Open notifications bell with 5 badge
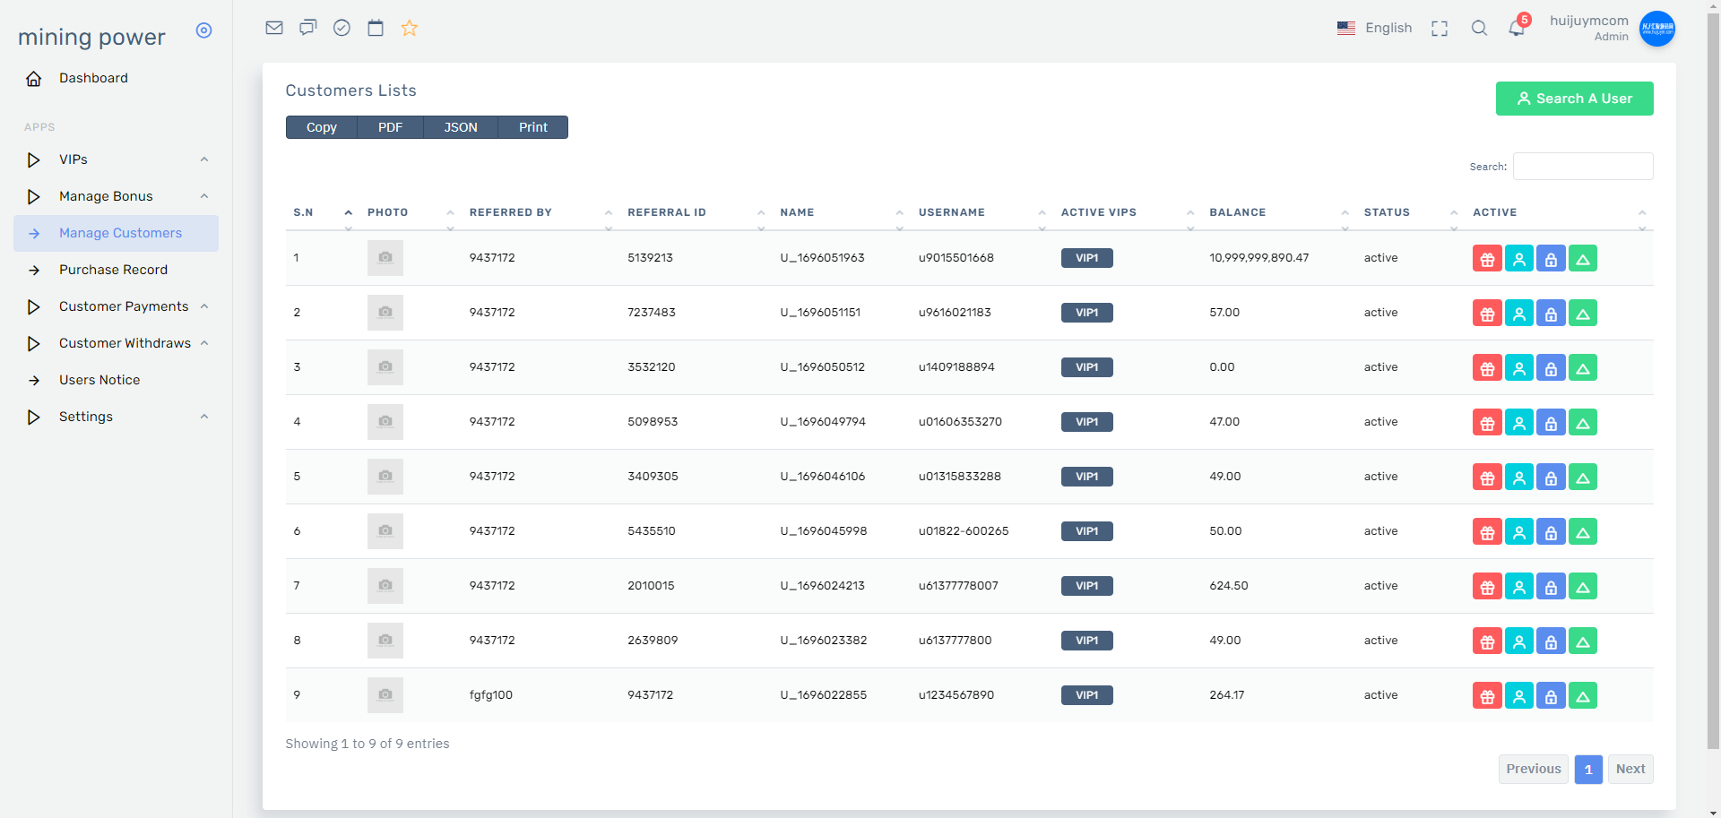Image resolution: width=1721 pixels, height=818 pixels. click(1518, 27)
